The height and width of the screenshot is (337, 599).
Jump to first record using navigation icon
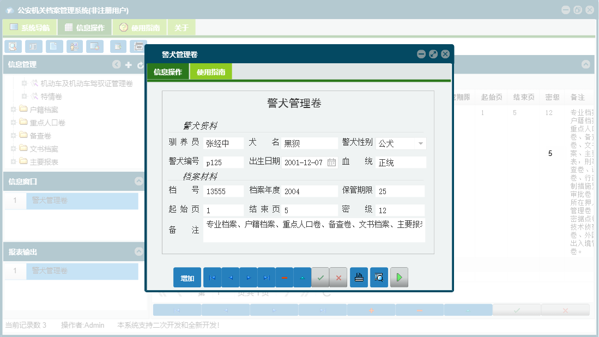[x=212, y=277]
